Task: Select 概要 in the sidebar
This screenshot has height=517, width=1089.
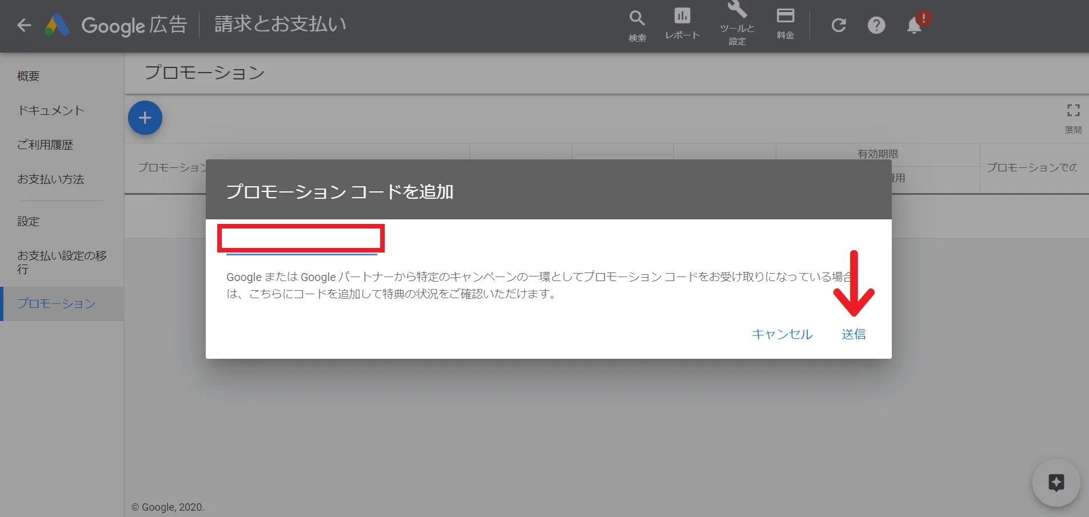Action: pos(28,75)
